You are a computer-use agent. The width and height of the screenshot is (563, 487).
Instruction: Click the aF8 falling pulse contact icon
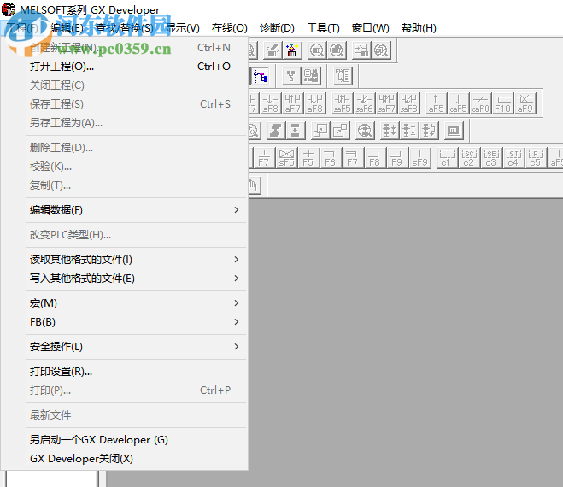(x=315, y=103)
